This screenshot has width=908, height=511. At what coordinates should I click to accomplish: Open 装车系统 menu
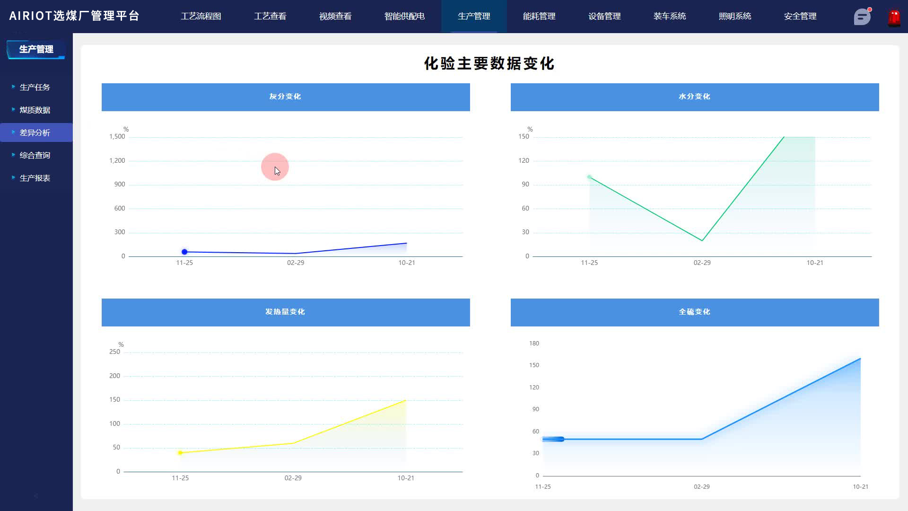(670, 16)
